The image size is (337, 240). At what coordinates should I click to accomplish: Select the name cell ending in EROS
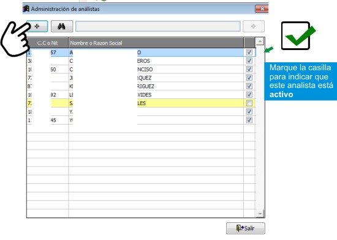(x=156, y=61)
